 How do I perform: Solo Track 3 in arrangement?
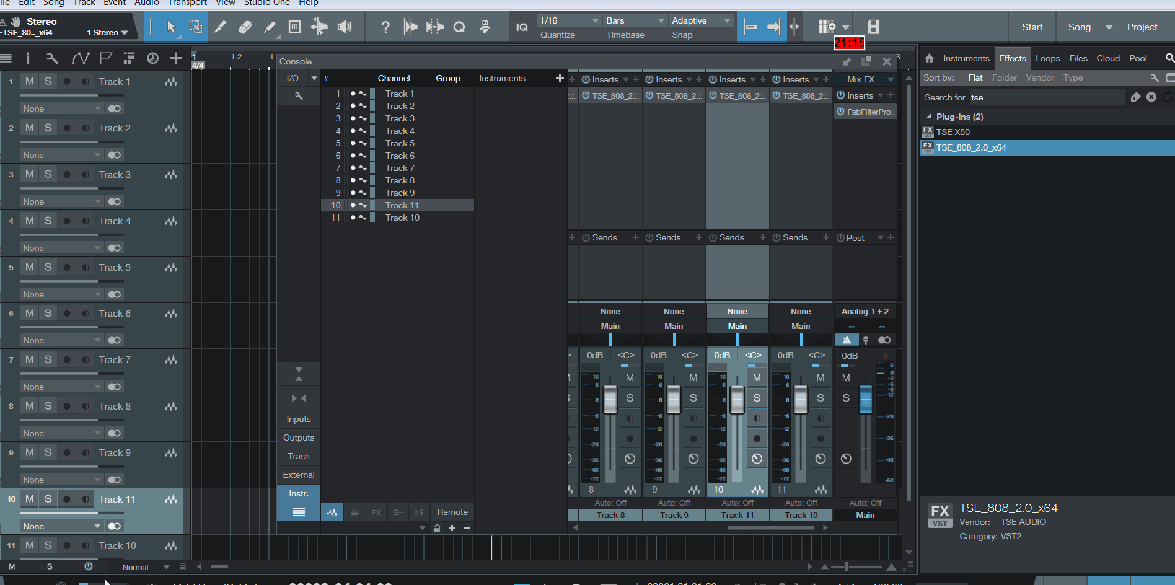pos(48,174)
